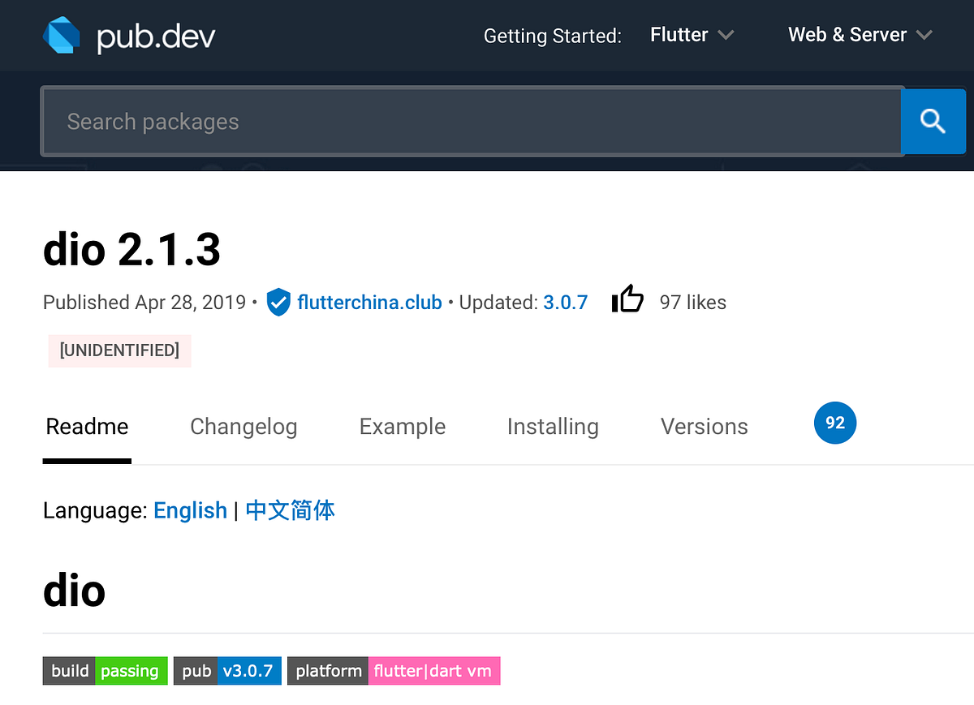974x705 pixels.
Task: Click the dio readme heading
Action: click(x=74, y=590)
